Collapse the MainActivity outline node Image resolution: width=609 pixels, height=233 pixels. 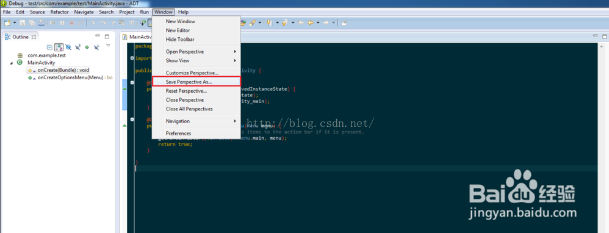click(11, 63)
